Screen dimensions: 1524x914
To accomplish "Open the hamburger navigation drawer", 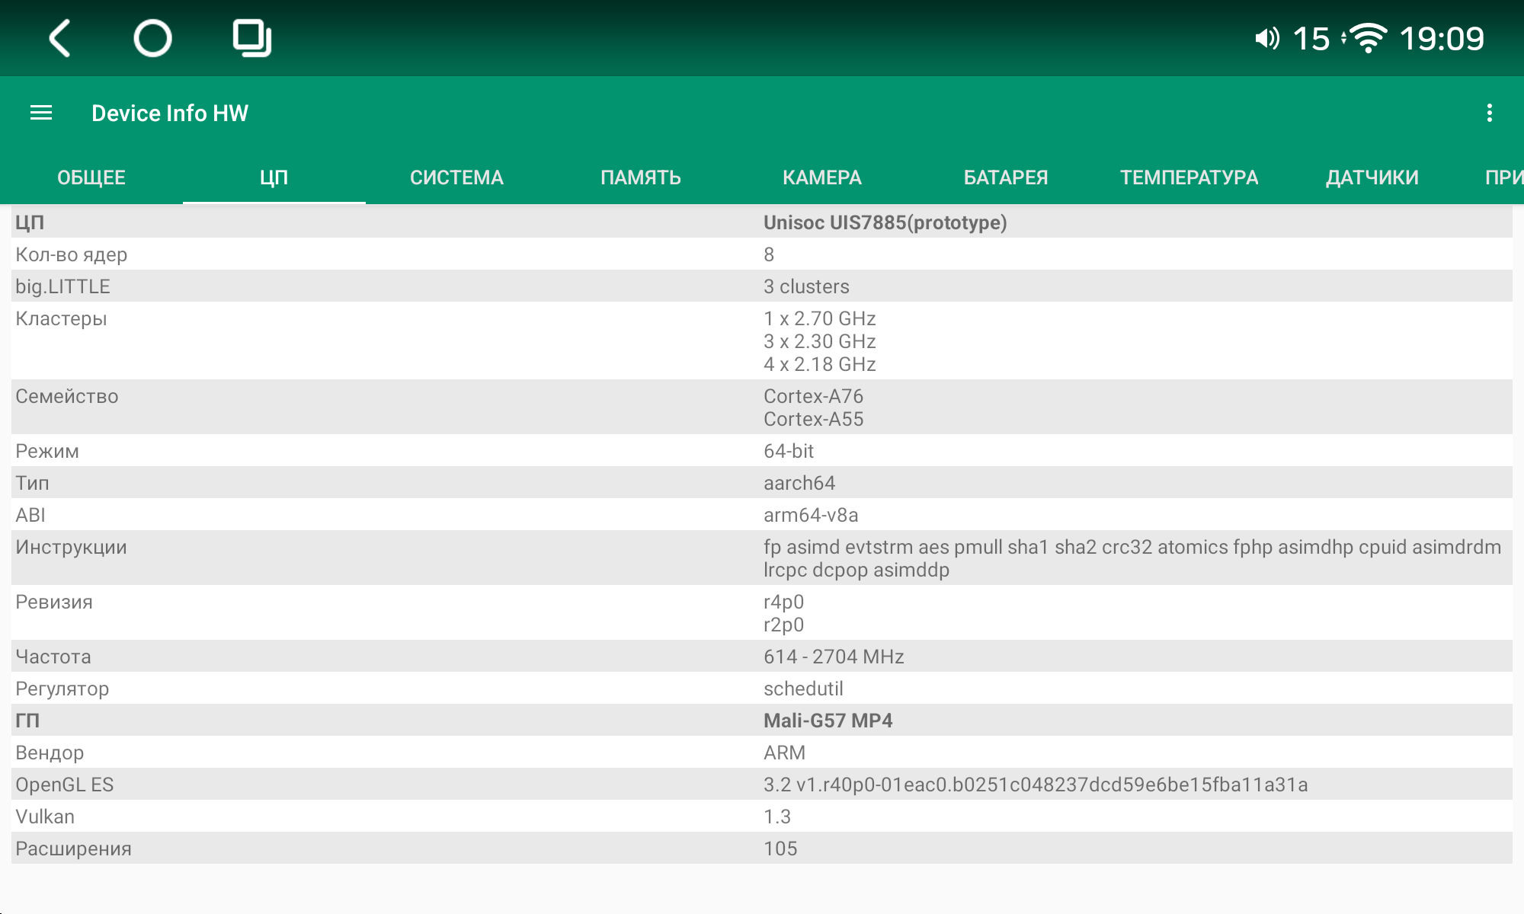I will 41,113.
